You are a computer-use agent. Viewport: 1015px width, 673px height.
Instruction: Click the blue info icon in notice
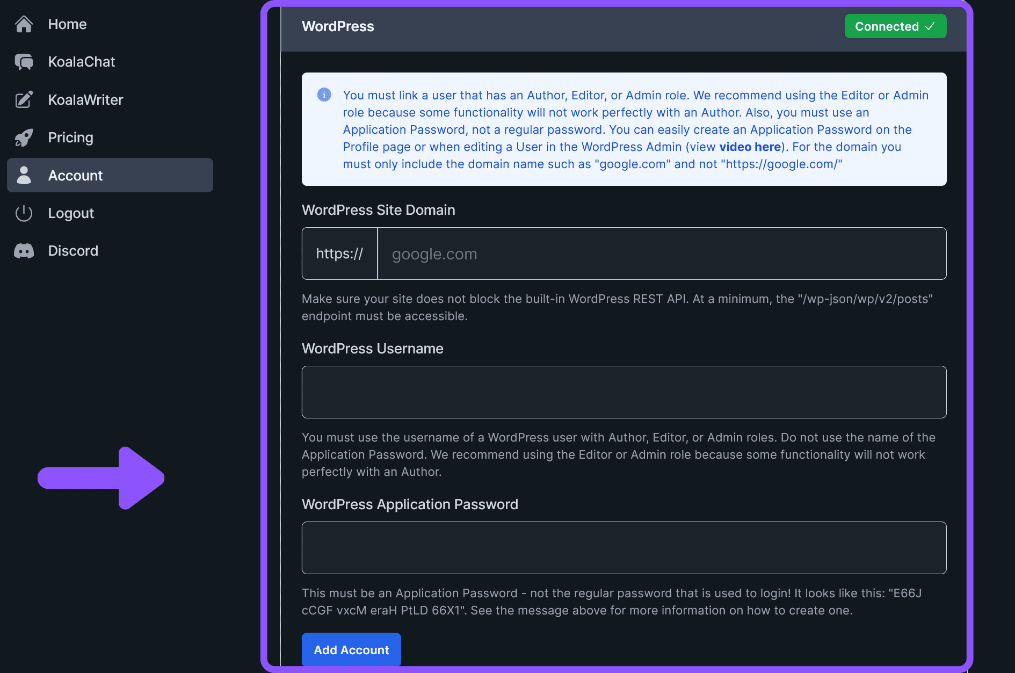(x=324, y=95)
